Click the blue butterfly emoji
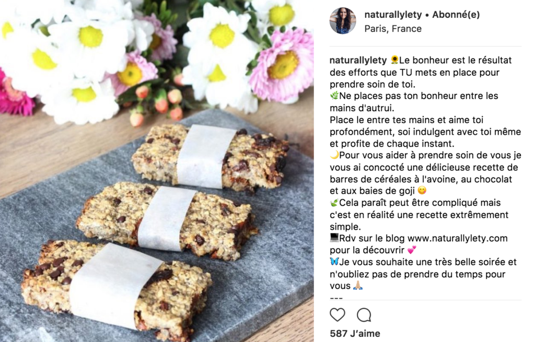 [x=334, y=262]
